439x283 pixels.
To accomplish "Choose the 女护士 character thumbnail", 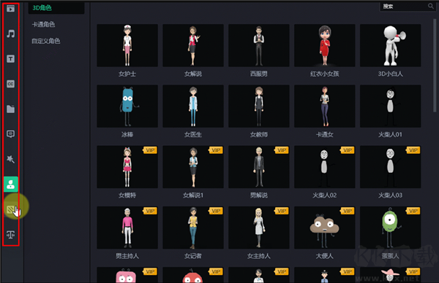I will tap(127, 45).
